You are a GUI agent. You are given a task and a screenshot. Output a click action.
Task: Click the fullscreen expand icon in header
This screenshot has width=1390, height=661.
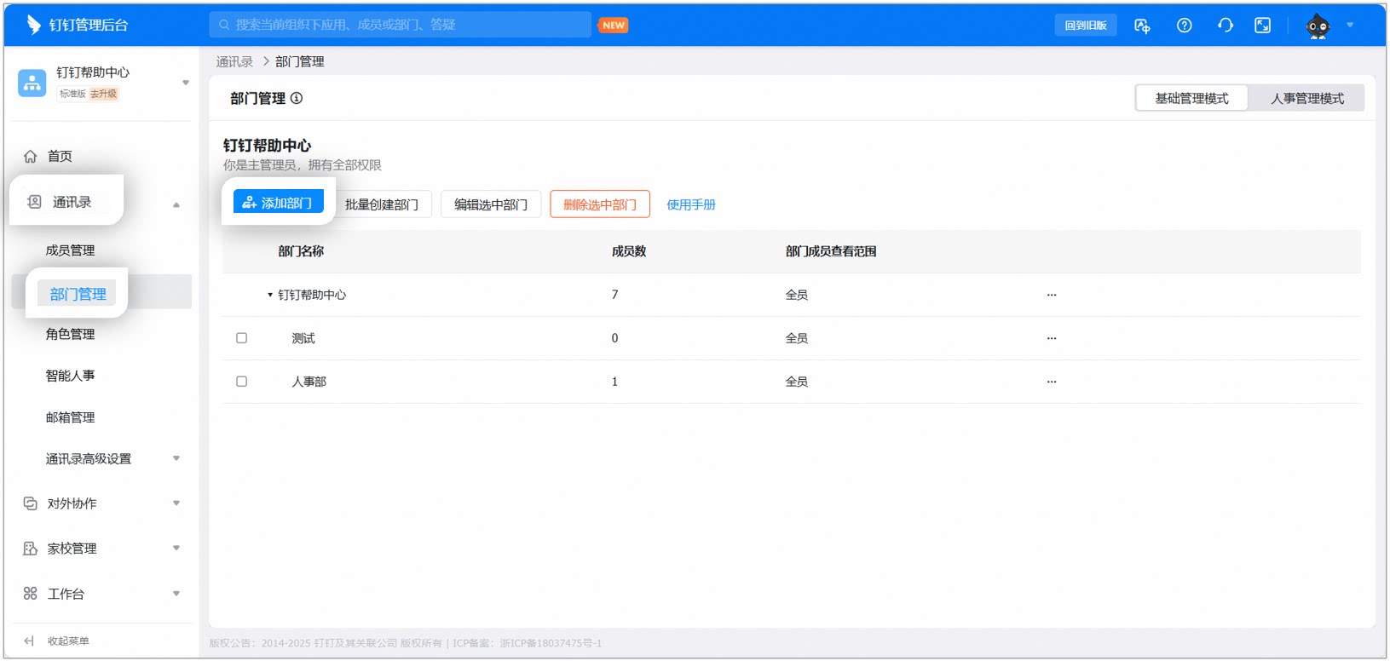[1263, 26]
